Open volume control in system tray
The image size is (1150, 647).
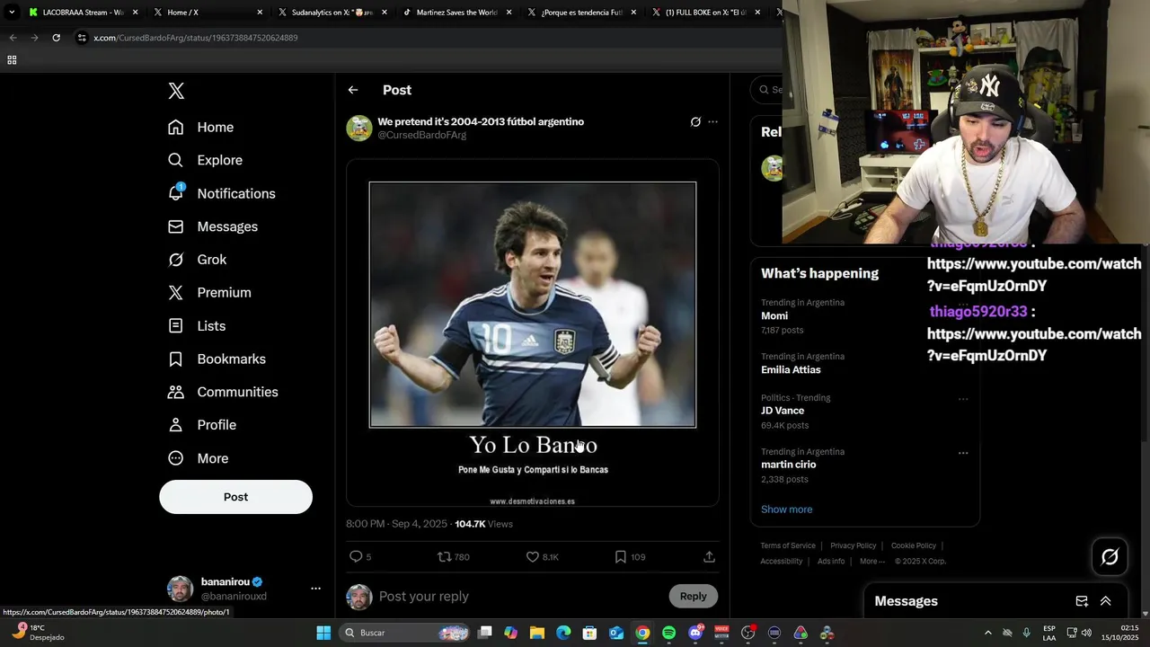coord(1086,633)
